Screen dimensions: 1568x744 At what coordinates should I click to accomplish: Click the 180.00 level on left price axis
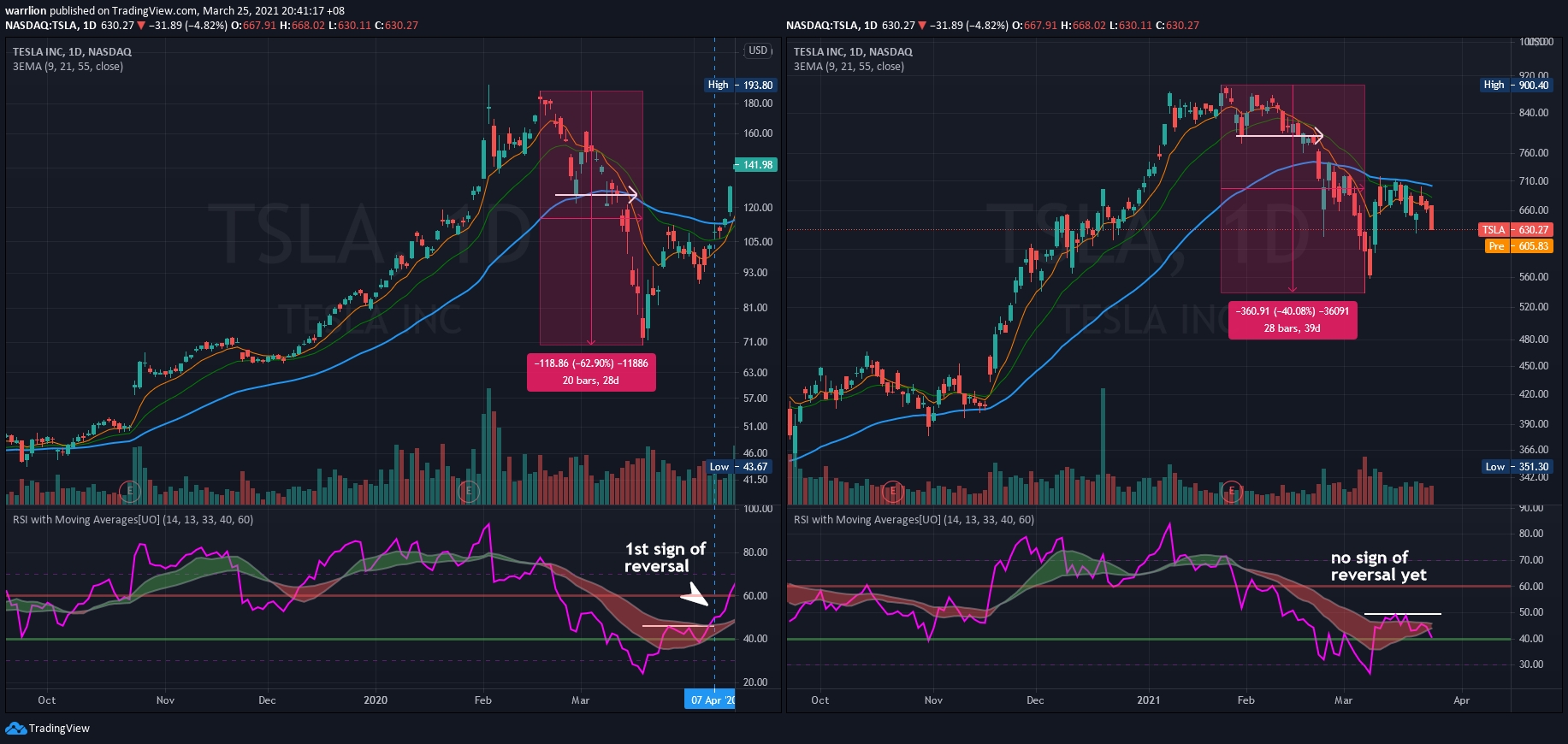point(758,103)
